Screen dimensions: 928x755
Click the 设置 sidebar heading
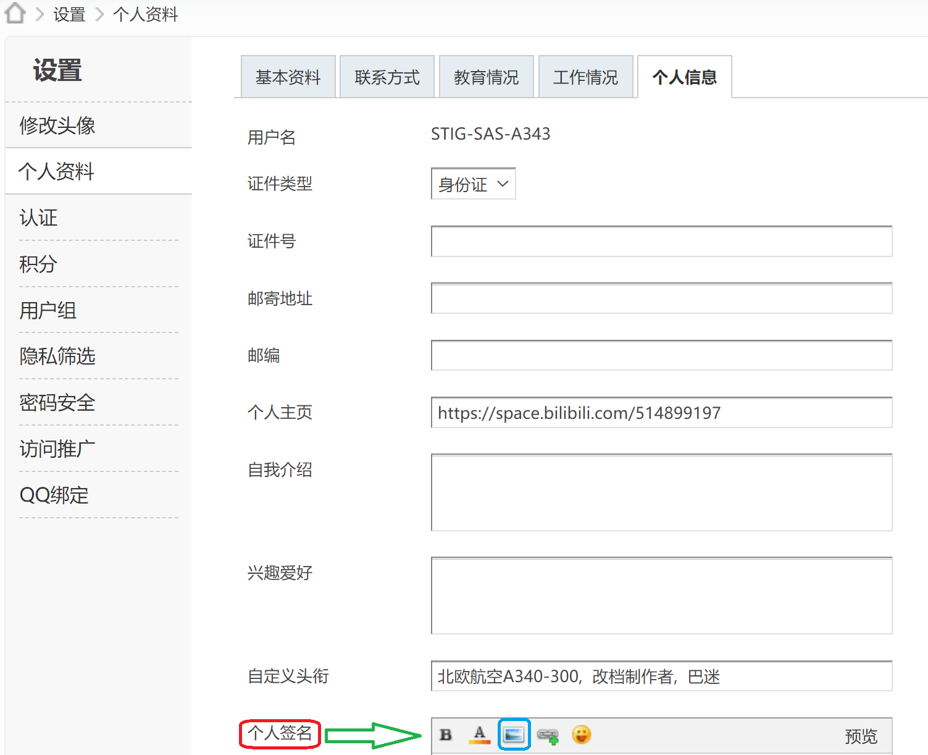(x=57, y=70)
